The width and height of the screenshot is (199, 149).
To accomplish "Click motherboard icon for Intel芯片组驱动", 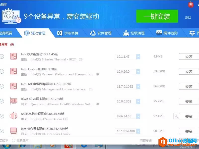I will pos(13,56).
